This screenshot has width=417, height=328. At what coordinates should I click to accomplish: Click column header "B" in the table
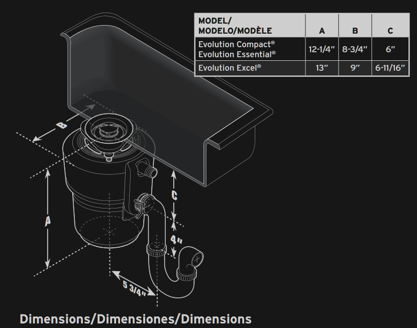(x=355, y=31)
